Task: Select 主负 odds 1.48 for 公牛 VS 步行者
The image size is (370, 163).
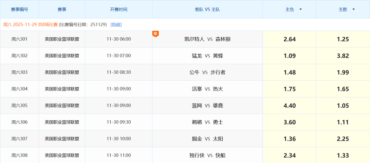Action: coord(289,72)
